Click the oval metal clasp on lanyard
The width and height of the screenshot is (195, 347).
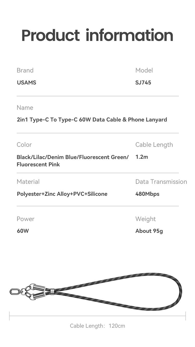(14, 291)
